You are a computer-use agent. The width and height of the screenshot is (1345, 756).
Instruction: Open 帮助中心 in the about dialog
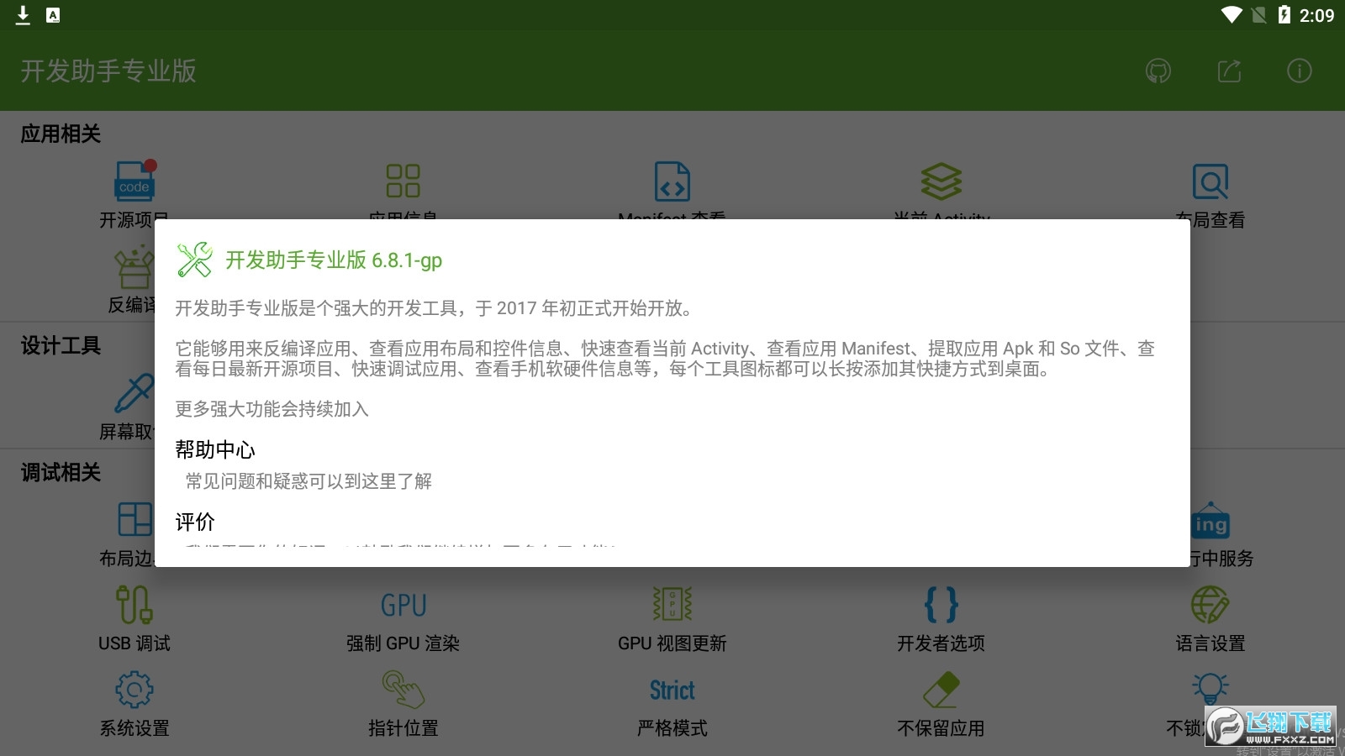(215, 450)
